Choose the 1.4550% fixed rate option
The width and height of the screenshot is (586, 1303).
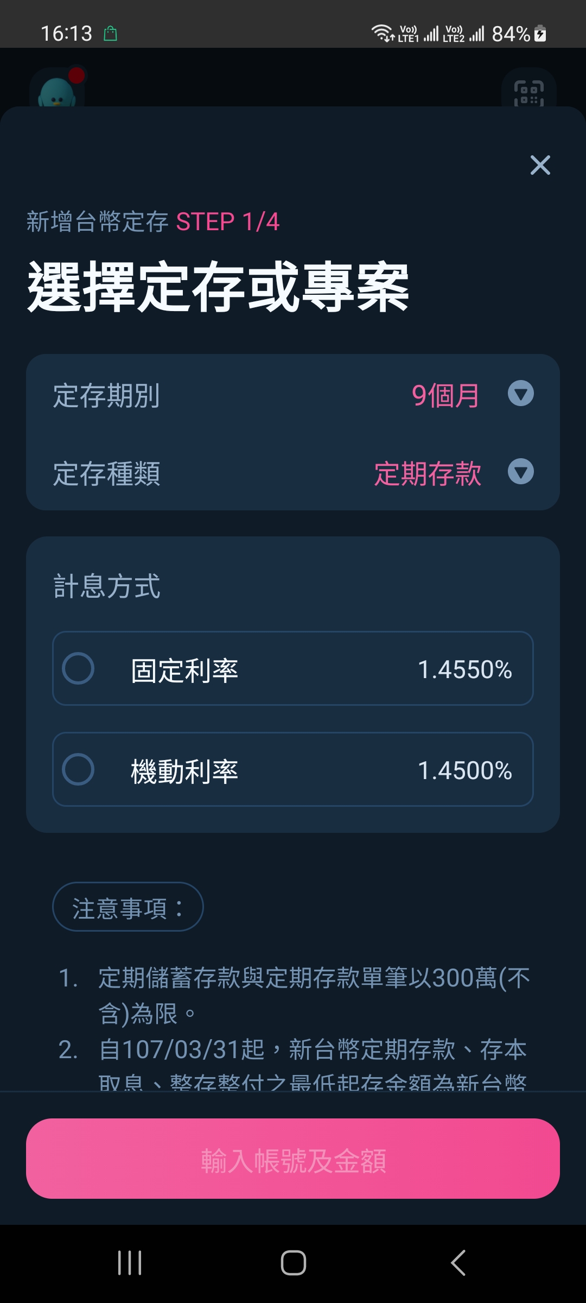(293, 668)
